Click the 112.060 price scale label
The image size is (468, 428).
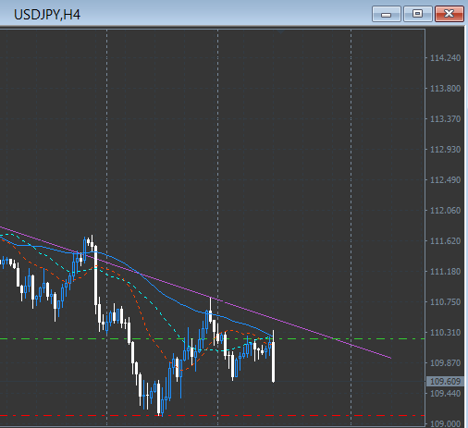tap(445, 211)
